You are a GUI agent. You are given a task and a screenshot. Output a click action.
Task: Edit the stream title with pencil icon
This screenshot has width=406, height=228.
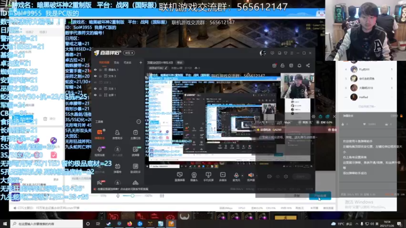(166, 68)
